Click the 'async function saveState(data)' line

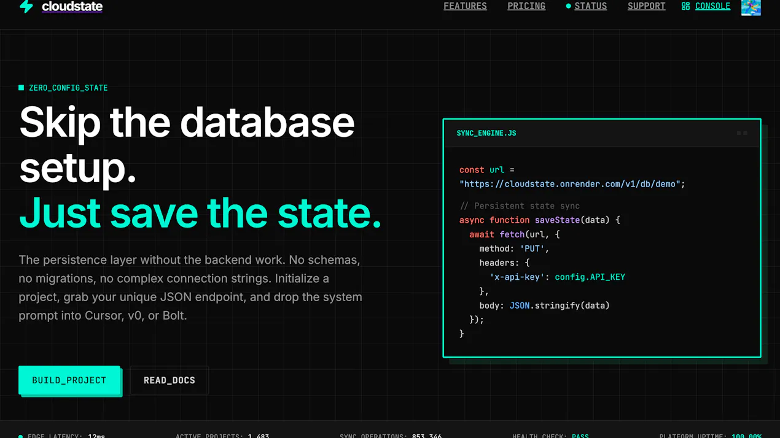pos(540,220)
